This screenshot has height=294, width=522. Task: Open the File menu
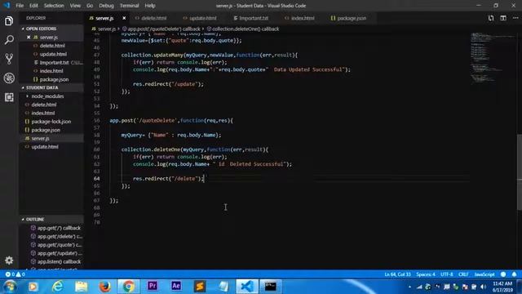pyautogui.click(x=20, y=6)
